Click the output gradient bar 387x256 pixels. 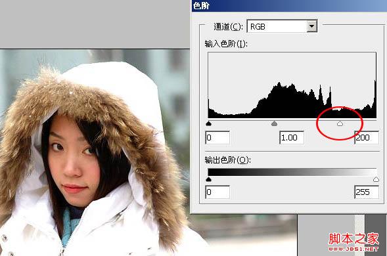(x=292, y=172)
